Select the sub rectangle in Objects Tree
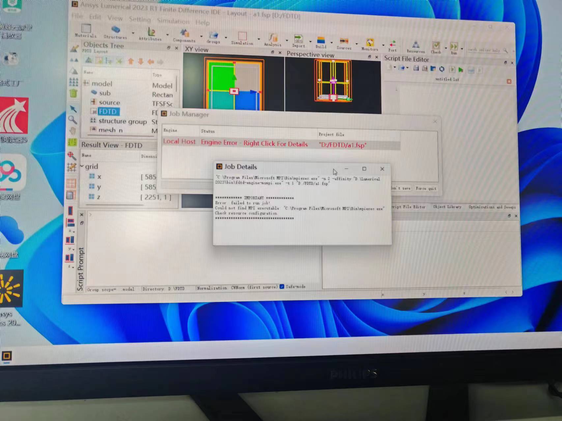Image resolution: width=562 pixels, height=421 pixels. tap(105, 93)
